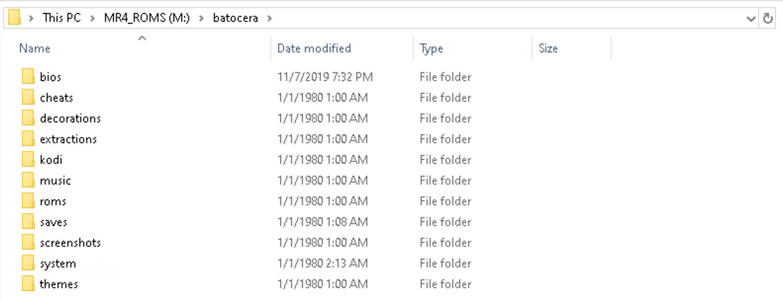The height and width of the screenshot is (301, 783).
Task: Click the Type column header
Action: (x=431, y=48)
